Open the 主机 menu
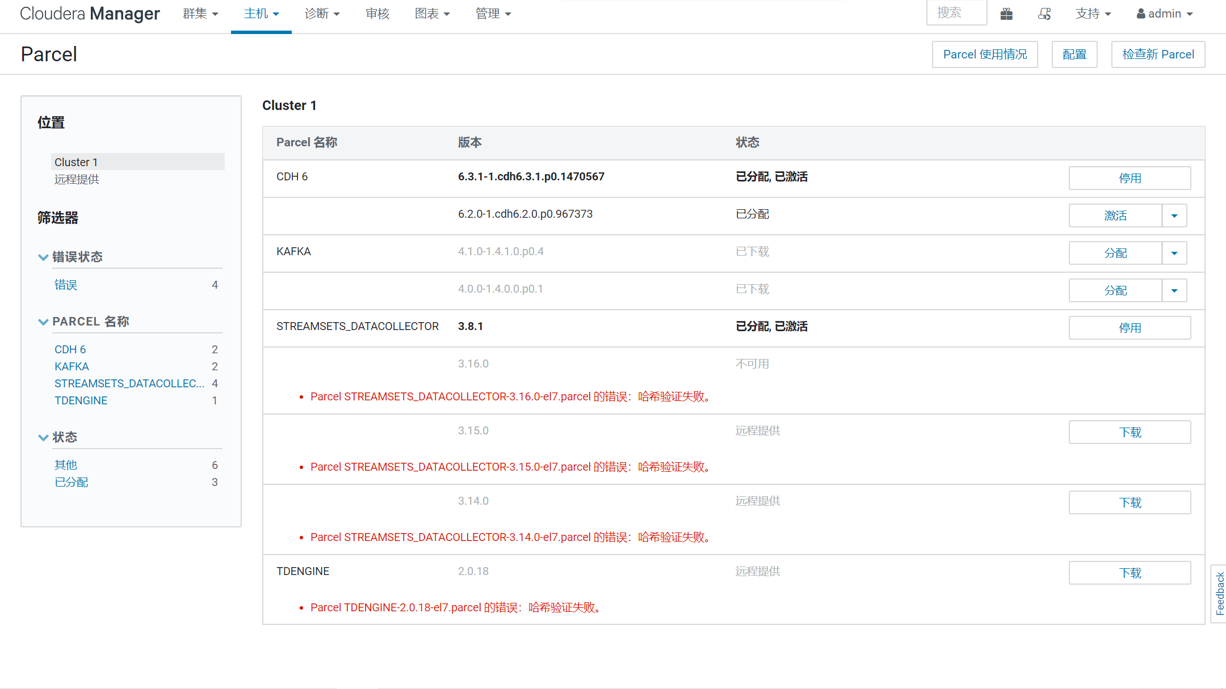Image resolution: width=1226 pixels, height=689 pixels. tap(261, 14)
